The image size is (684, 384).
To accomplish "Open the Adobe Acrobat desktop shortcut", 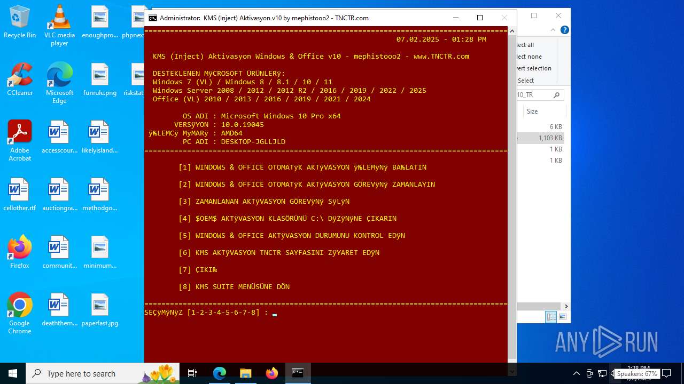I will point(20,141).
